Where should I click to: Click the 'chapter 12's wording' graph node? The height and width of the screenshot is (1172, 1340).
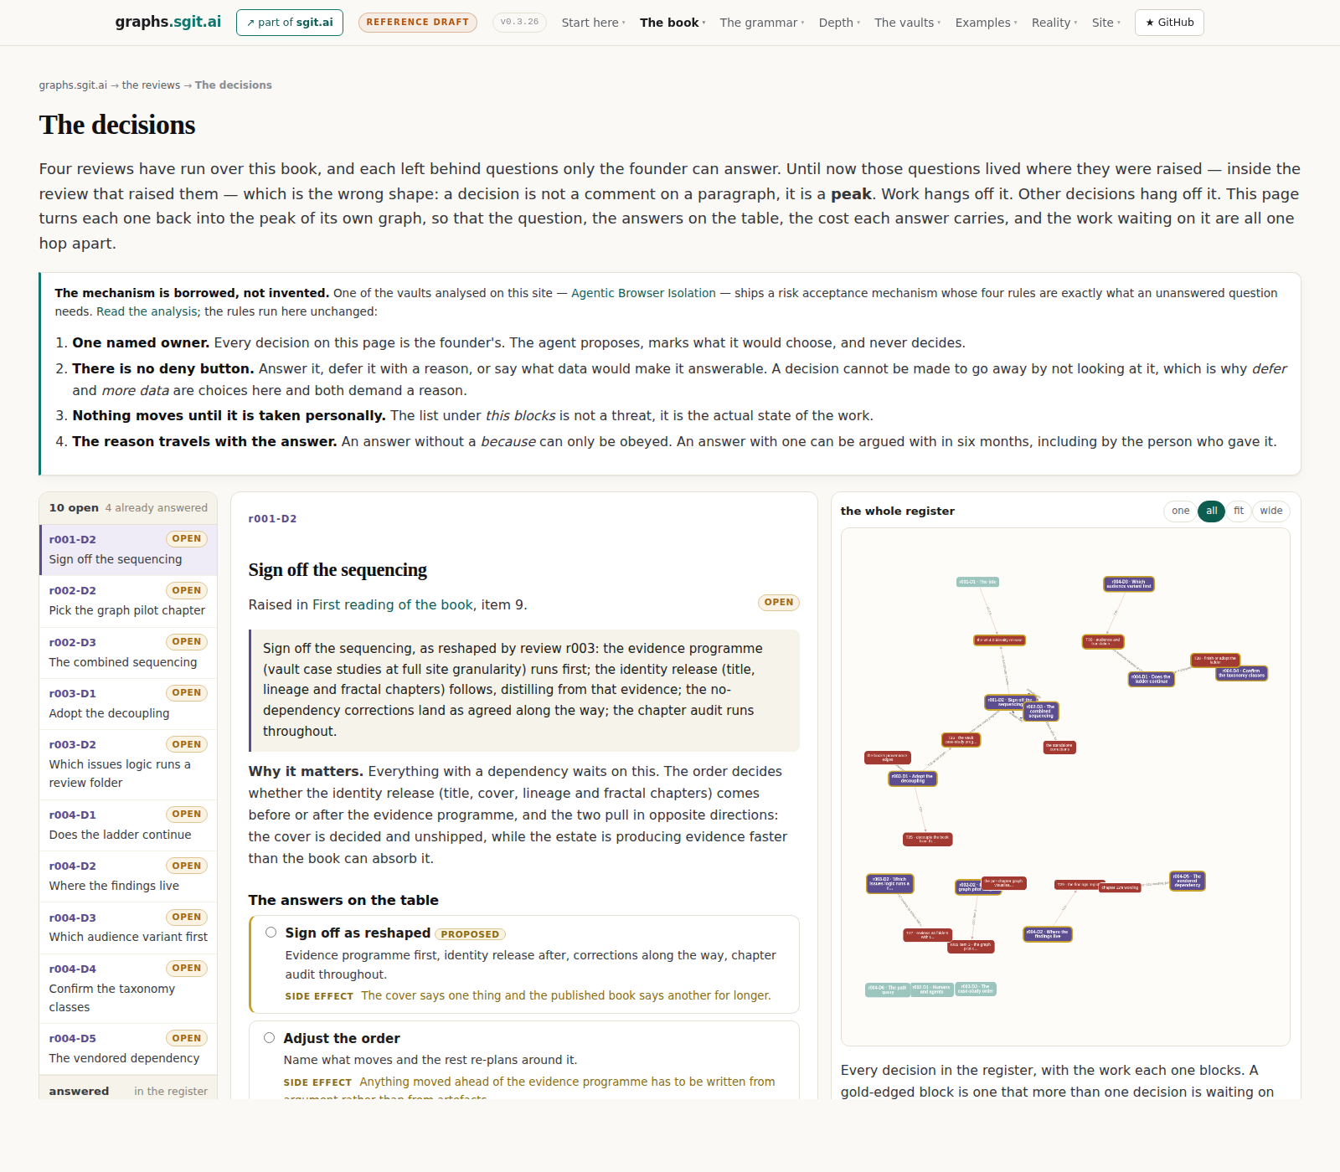click(x=1120, y=887)
